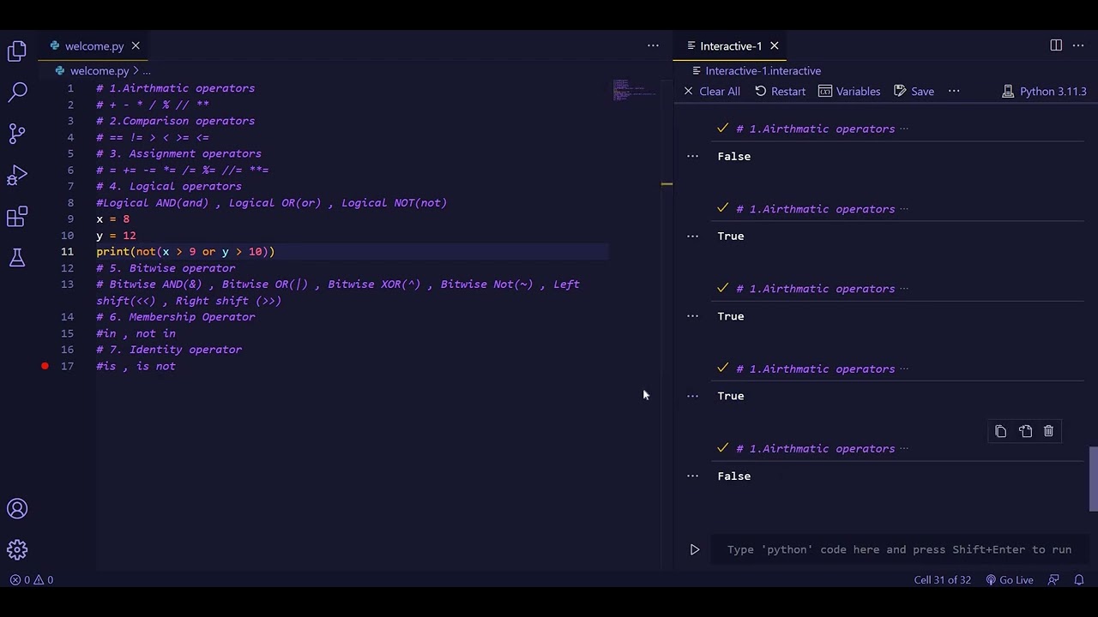Select the Interactive-1 tab

(731, 46)
